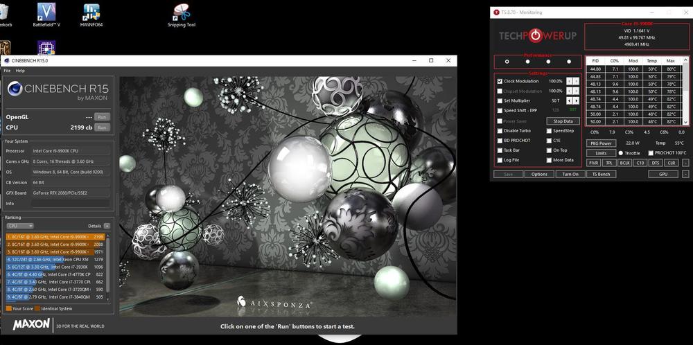Uncheck the Clock Modulation checkbox
Image resolution: width=693 pixels, height=345 pixels.
(x=500, y=81)
